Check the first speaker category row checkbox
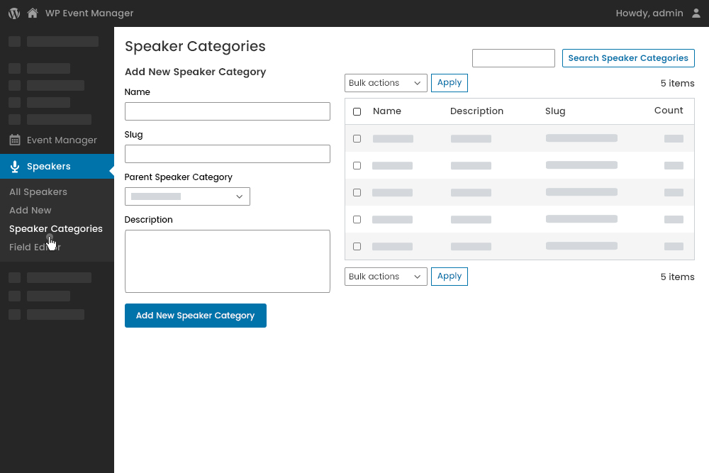 pos(357,138)
